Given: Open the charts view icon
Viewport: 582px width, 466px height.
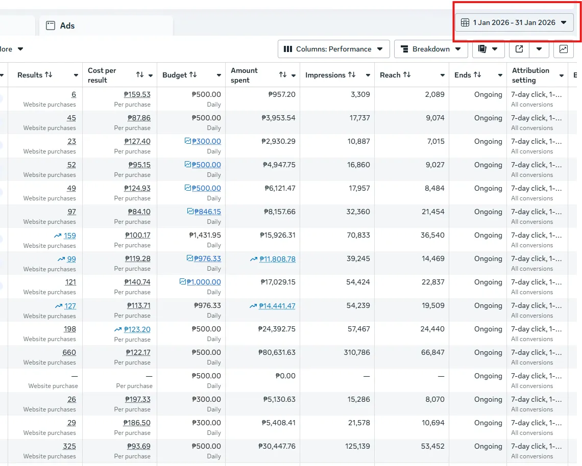Looking at the screenshot, I should pos(564,49).
